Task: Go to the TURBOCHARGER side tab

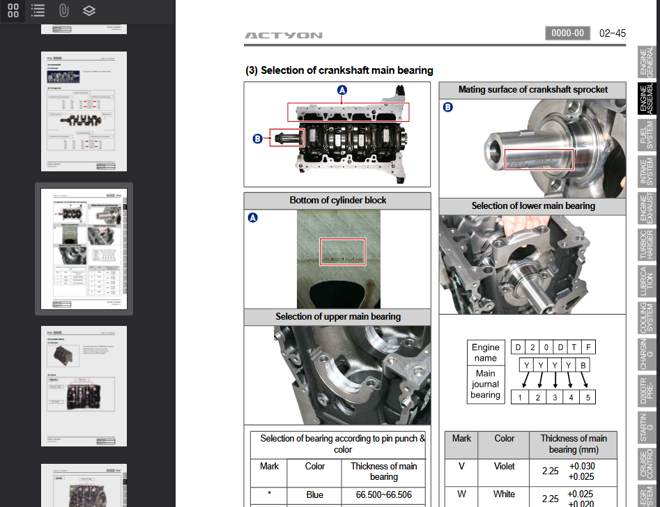Action: click(x=647, y=245)
